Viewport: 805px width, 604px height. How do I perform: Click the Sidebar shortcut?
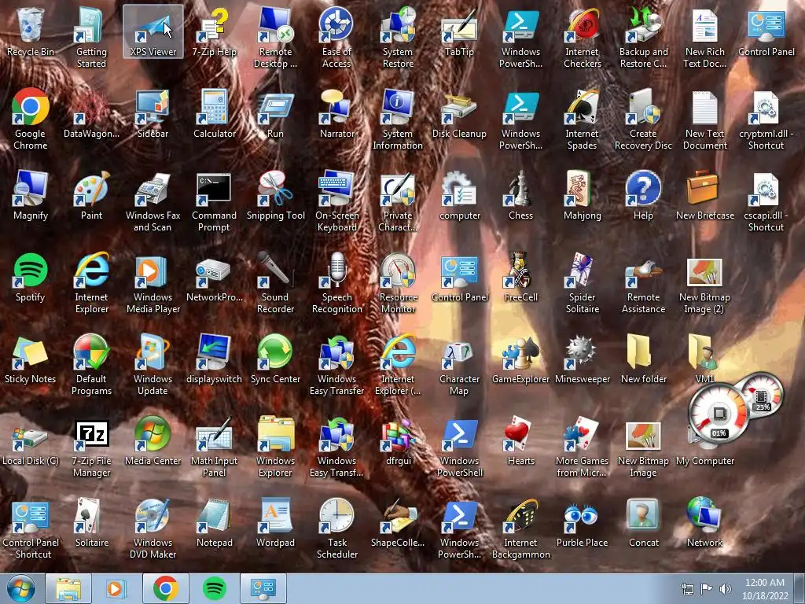coord(153,114)
